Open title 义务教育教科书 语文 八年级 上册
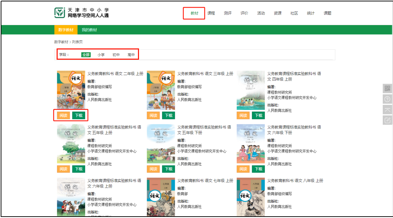Image resolution: width=393 pixels, height=218 pixels. tap(295, 181)
